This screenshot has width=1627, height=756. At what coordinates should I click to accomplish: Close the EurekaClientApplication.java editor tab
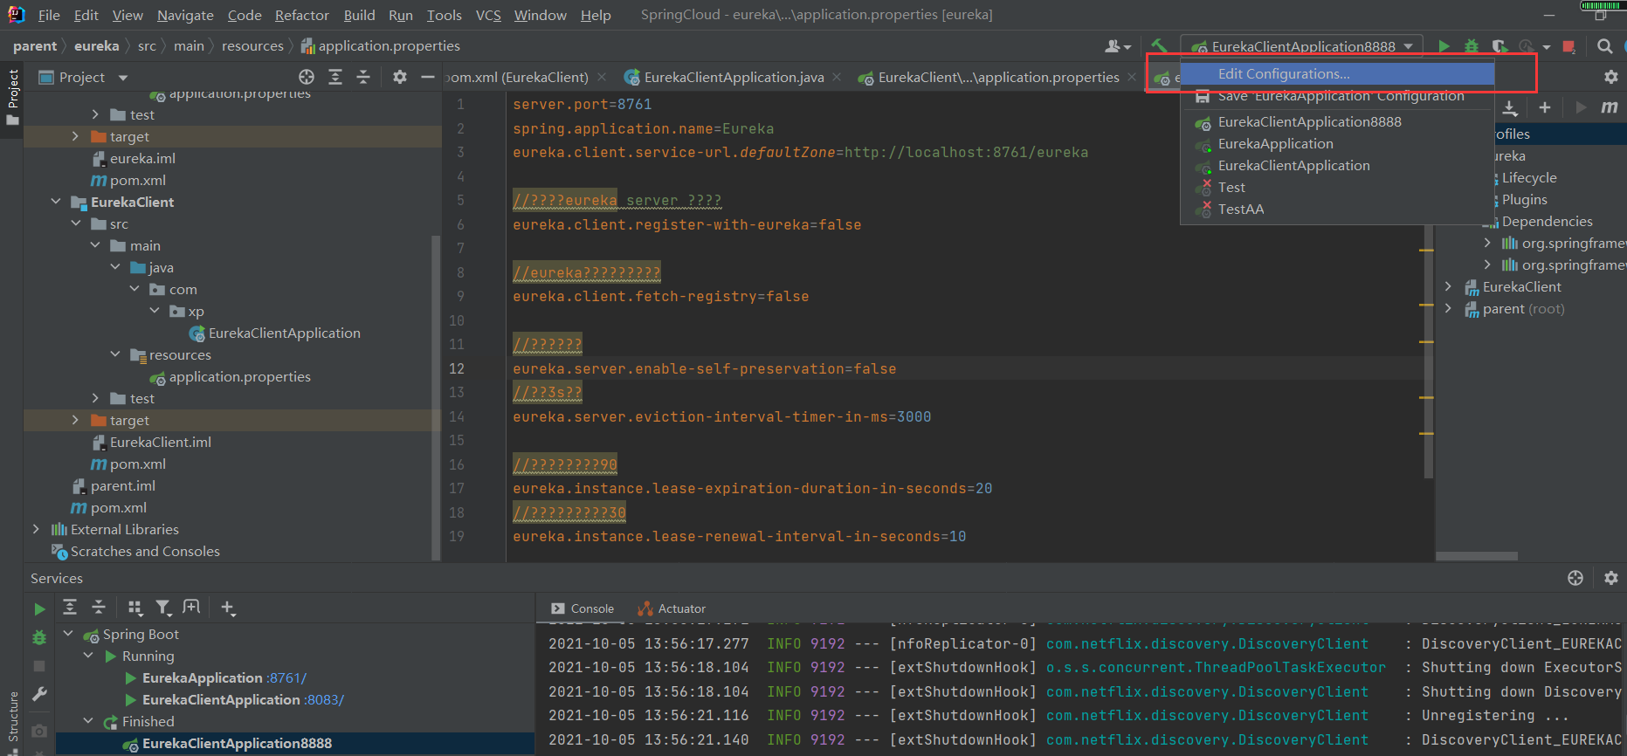pyautogui.click(x=837, y=78)
